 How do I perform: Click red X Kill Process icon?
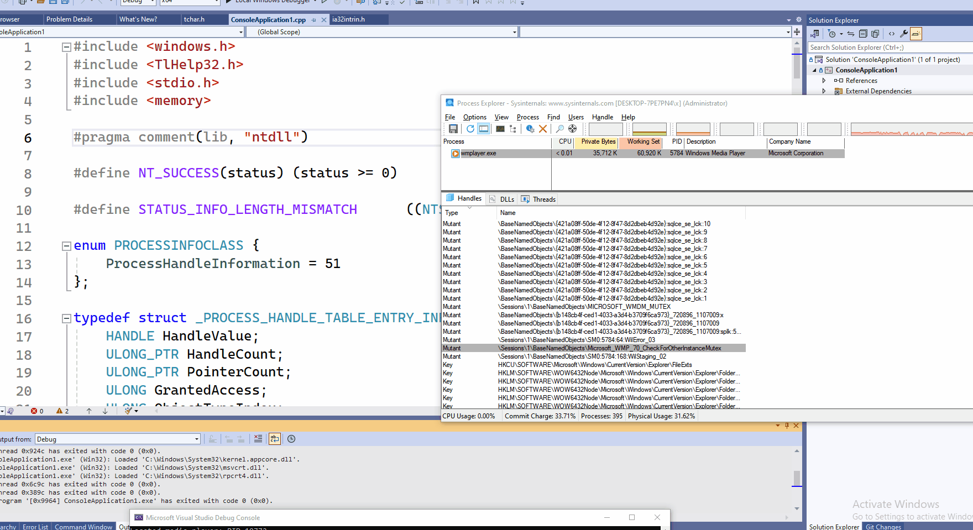tap(543, 129)
